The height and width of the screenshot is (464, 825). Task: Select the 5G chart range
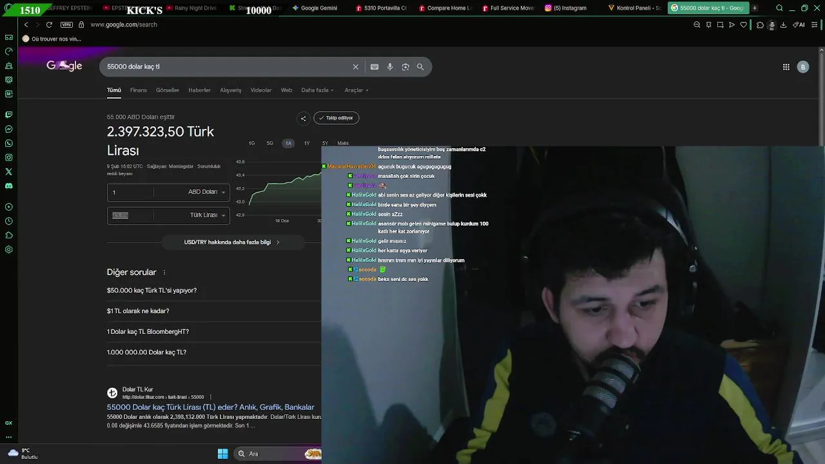pyautogui.click(x=270, y=143)
